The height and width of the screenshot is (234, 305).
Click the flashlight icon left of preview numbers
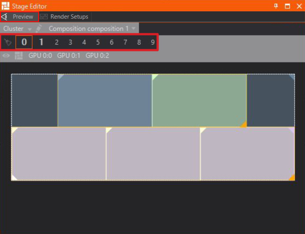point(8,42)
